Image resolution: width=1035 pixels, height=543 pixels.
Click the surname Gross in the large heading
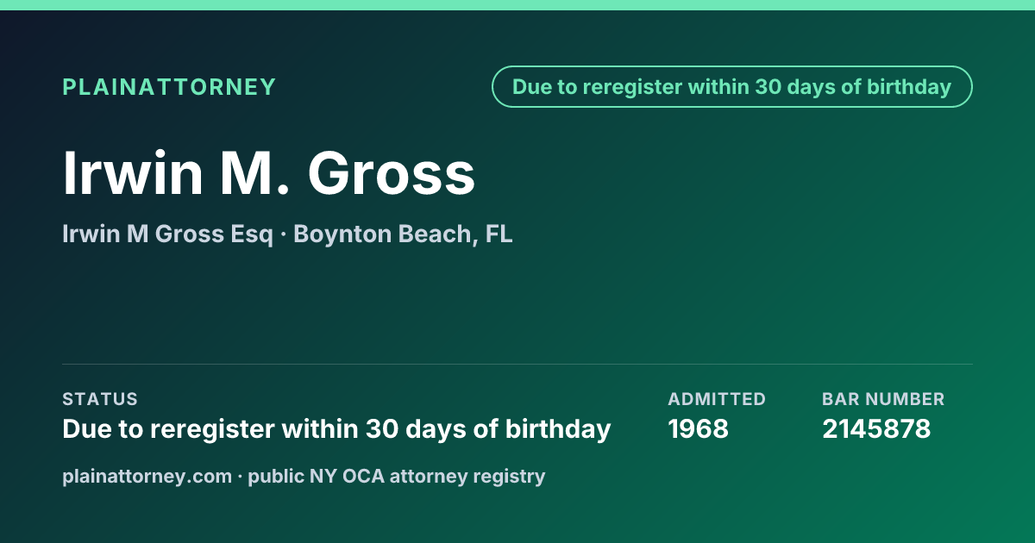392,173
